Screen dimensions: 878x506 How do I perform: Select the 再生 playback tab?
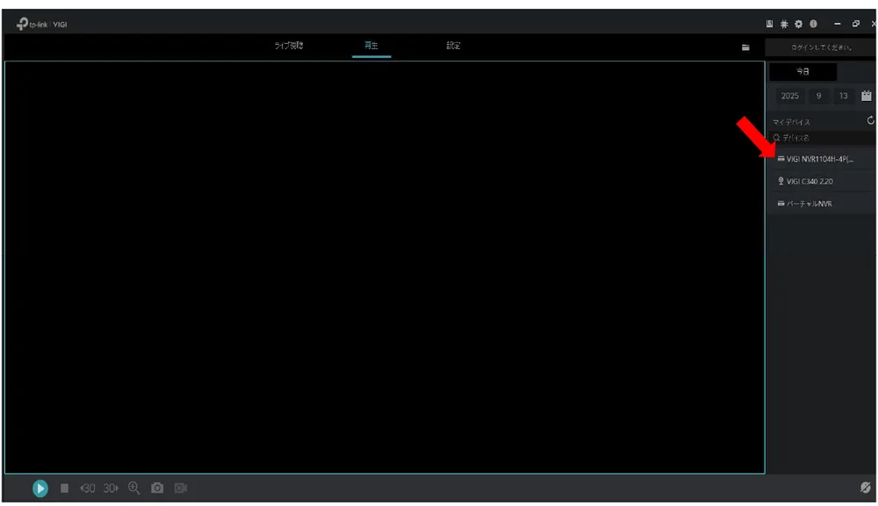pyautogui.click(x=371, y=46)
